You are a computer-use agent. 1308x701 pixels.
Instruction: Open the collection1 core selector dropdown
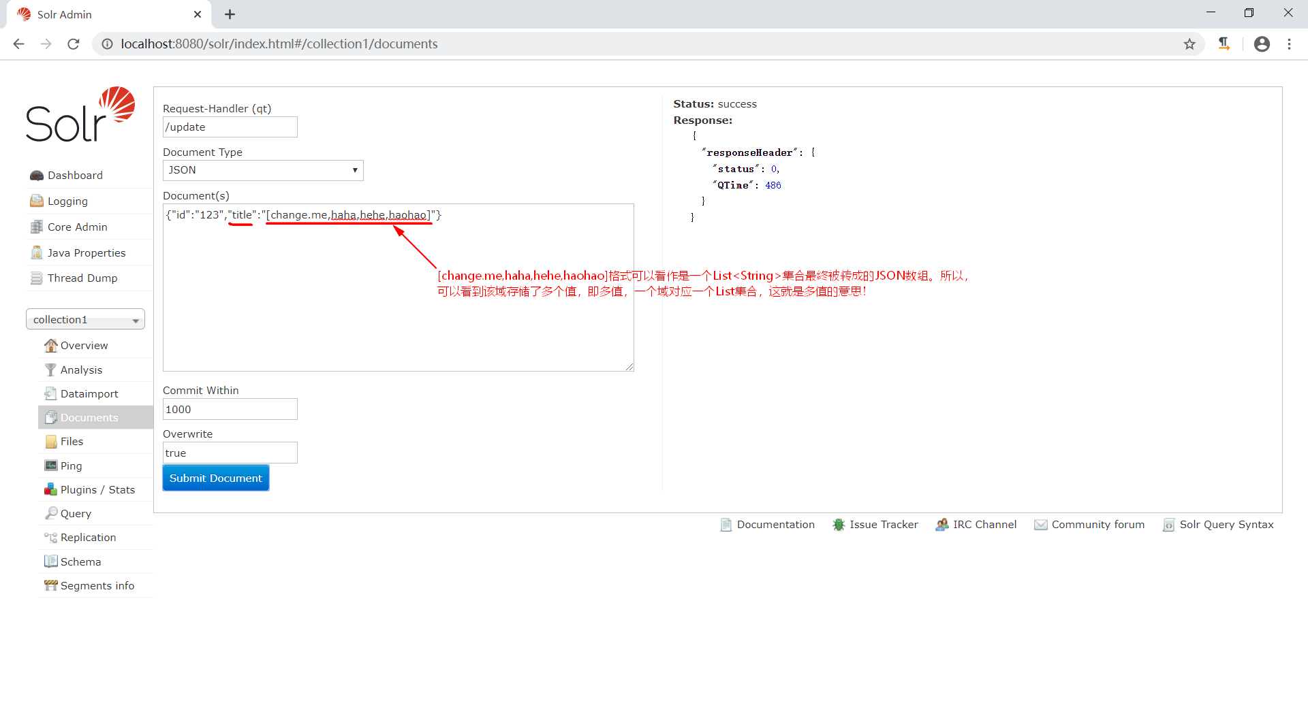(84, 319)
